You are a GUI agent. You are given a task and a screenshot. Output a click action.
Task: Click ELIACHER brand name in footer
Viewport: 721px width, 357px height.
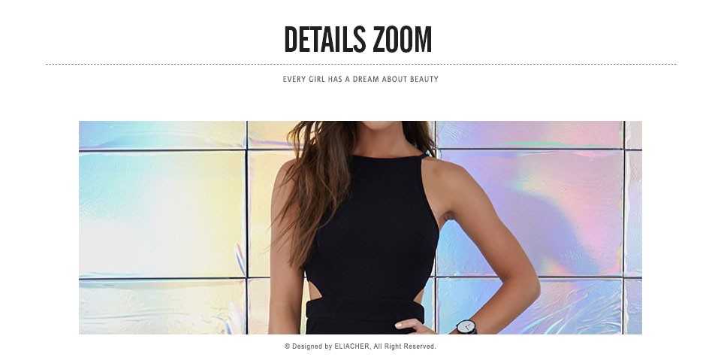(x=351, y=346)
